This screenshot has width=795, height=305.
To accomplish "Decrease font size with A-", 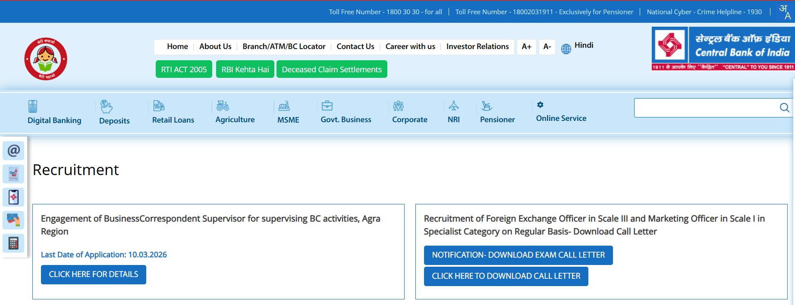I will click(x=547, y=46).
